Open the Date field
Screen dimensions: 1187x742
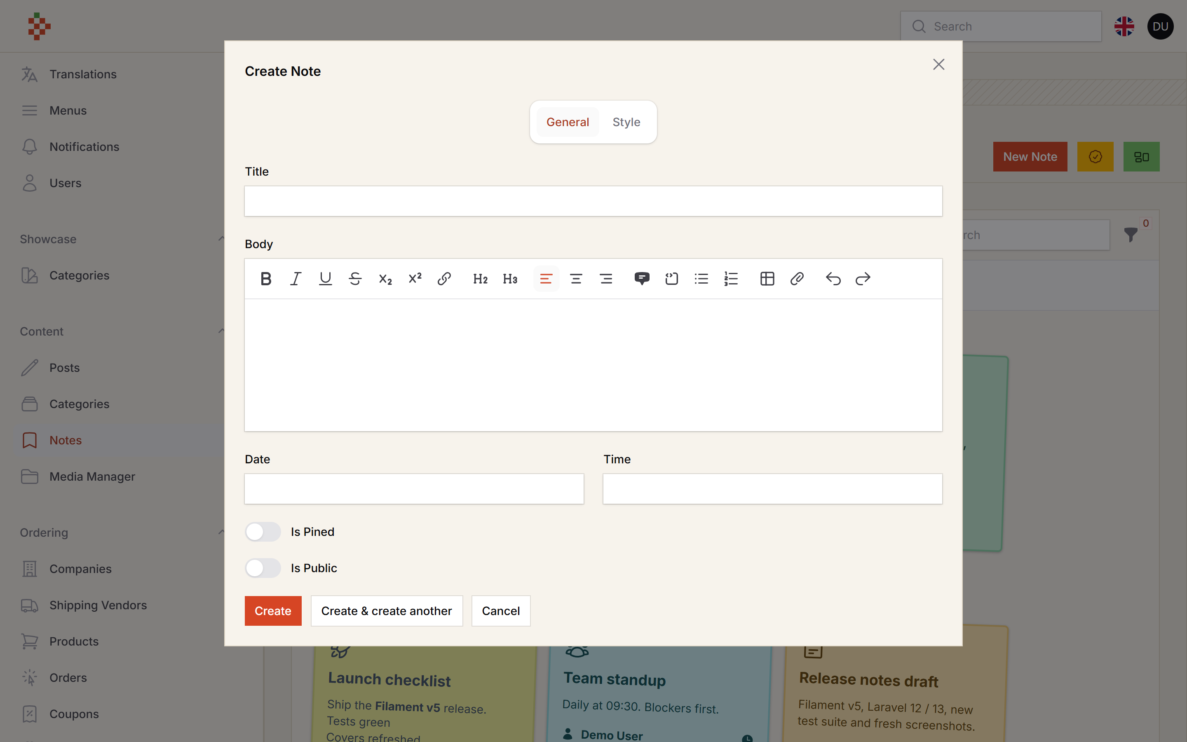click(414, 489)
